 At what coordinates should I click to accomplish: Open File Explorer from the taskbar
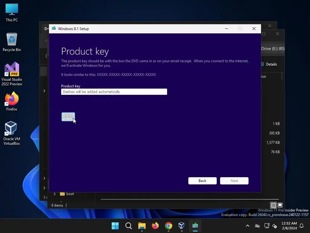(x=142, y=226)
